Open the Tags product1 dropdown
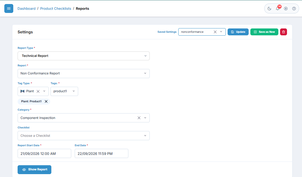The width and height of the screenshot is (302, 177). click(x=64, y=91)
